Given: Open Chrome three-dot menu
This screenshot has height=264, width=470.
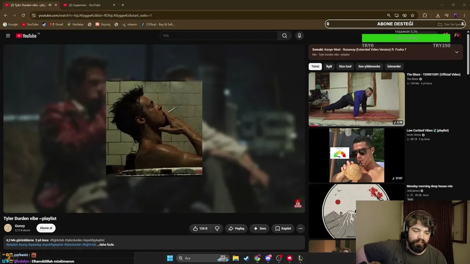Looking at the screenshot, I should click(464, 15).
